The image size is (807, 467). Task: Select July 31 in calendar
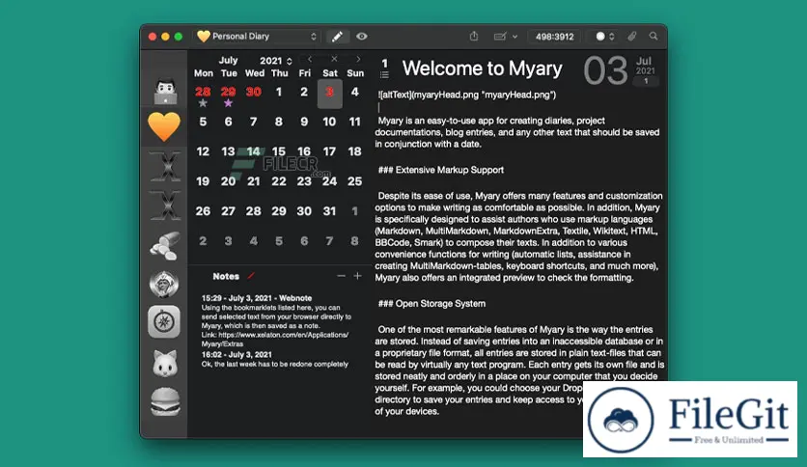329,211
